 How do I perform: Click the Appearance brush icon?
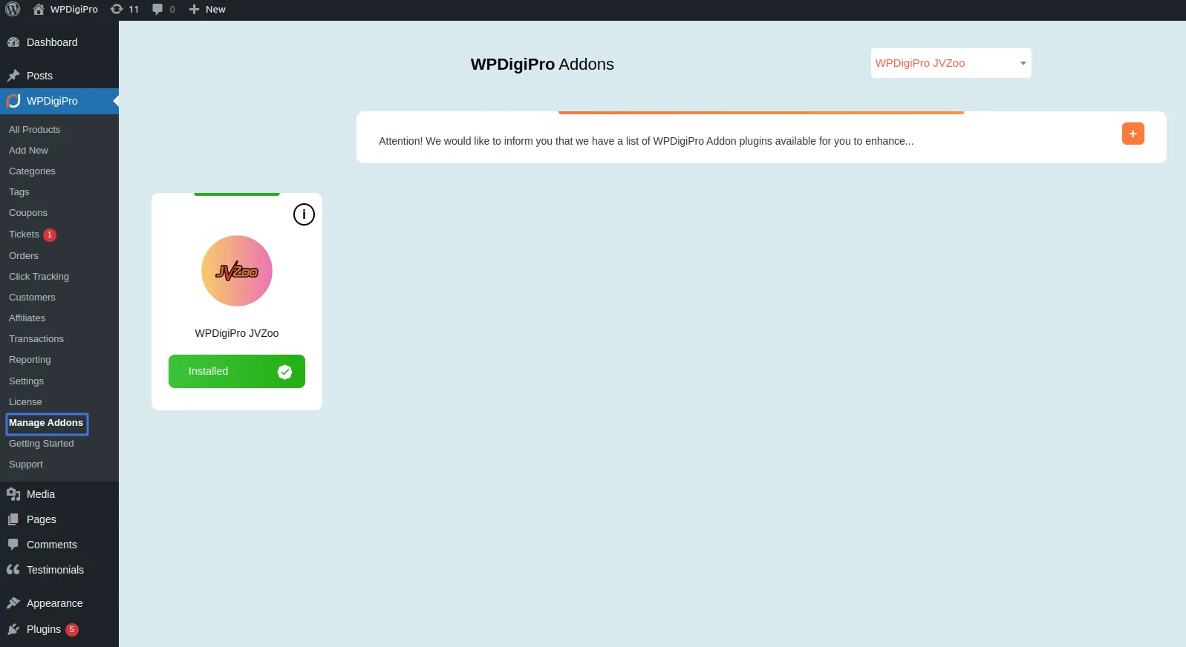click(13, 603)
